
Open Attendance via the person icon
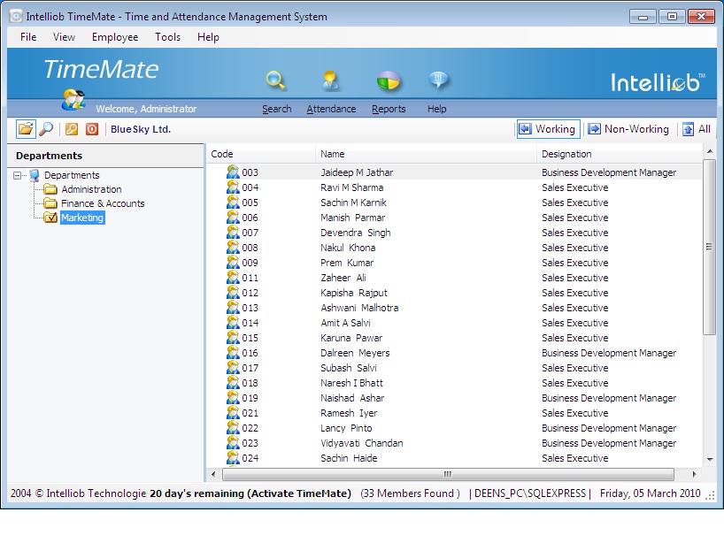point(331,80)
